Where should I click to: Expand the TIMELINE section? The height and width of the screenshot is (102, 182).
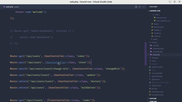point(148,101)
